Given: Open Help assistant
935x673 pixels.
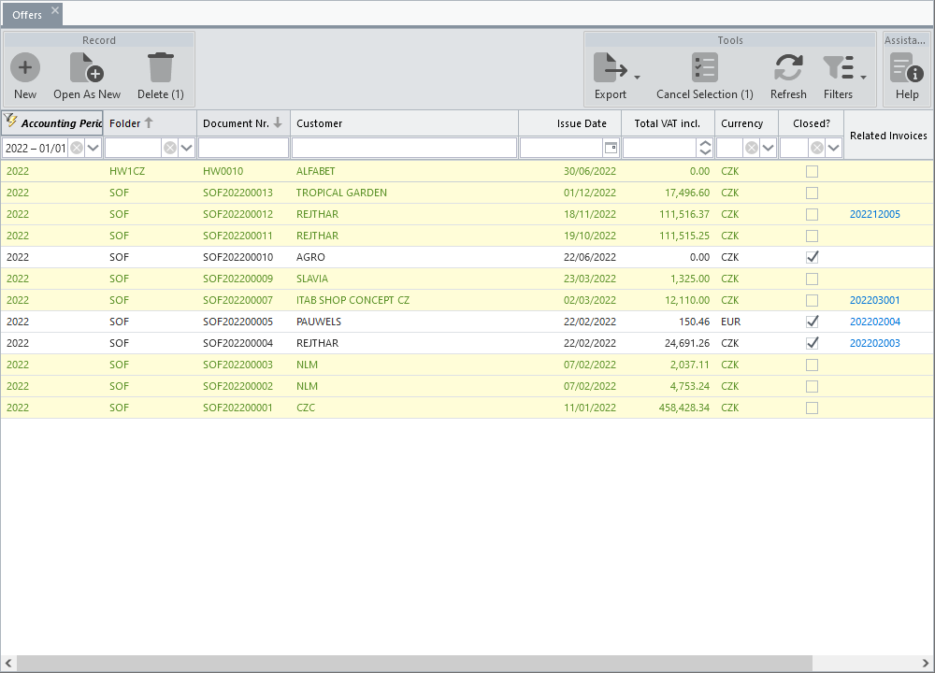Looking at the screenshot, I should click(x=906, y=77).
